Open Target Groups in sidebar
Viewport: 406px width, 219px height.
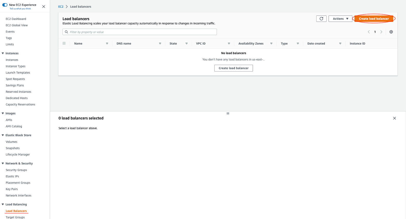15,217
